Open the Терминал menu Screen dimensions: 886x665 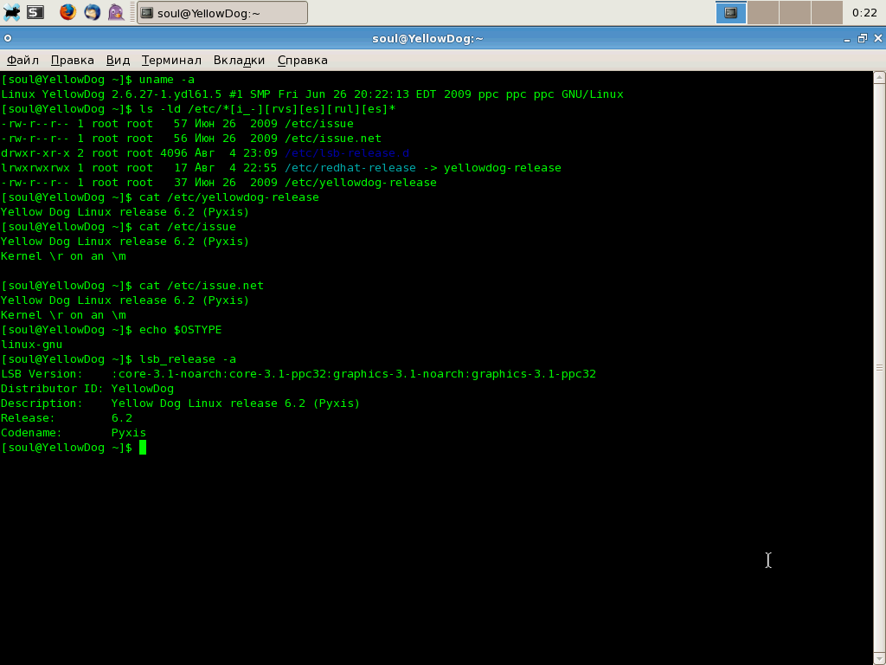coord(171,60)
